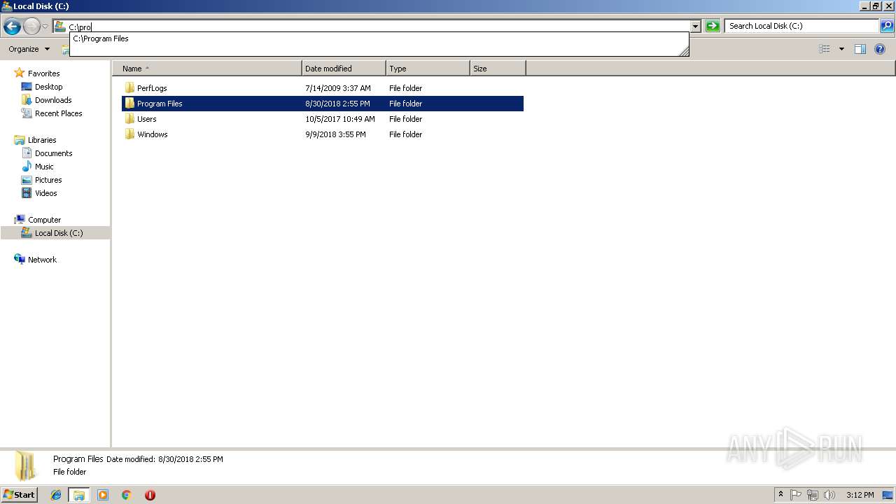Go back with the blue Back arrow
This screenshot has width=896, height=504.
12,27
